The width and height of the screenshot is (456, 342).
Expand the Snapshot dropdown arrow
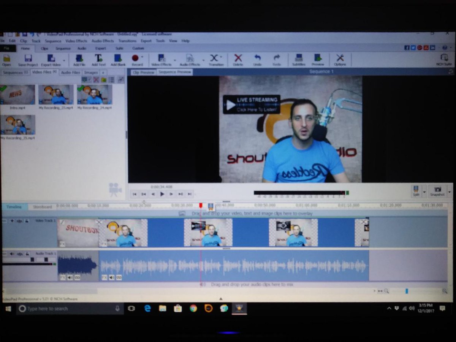[x=449, y=192]
